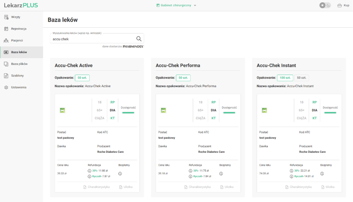Click the PHARMINDEX data provider logo
This screenshot has width=353, height=202.
click(x=133, y=47)
